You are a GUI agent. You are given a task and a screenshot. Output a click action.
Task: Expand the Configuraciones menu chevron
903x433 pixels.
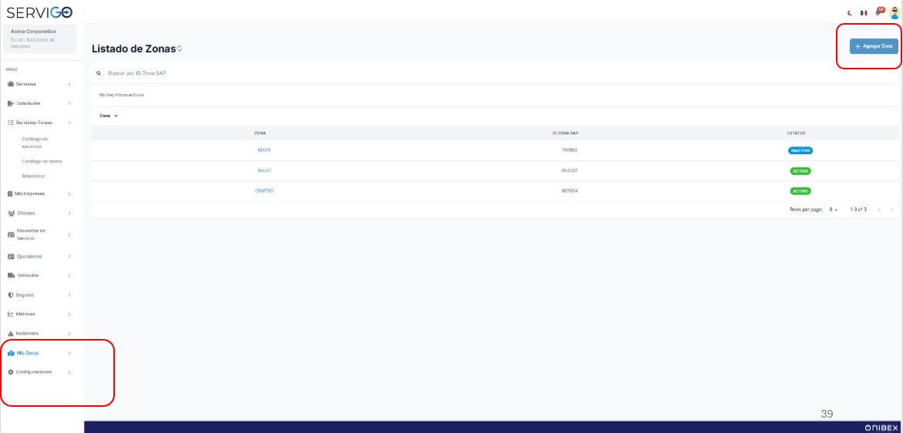pos(69,373)
